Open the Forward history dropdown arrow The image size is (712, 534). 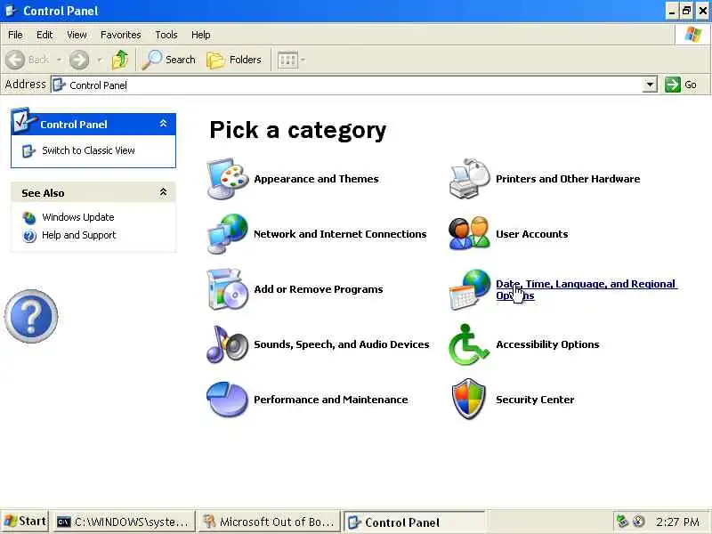[100, 60]
